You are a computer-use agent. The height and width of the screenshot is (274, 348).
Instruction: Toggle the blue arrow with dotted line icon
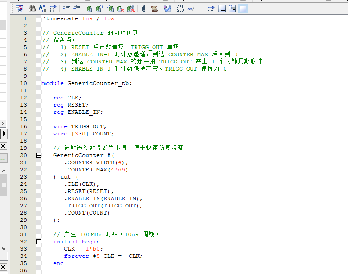coord(211,9)
